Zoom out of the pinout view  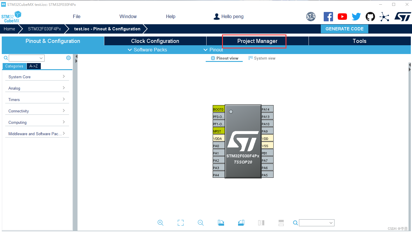(200, 222)
